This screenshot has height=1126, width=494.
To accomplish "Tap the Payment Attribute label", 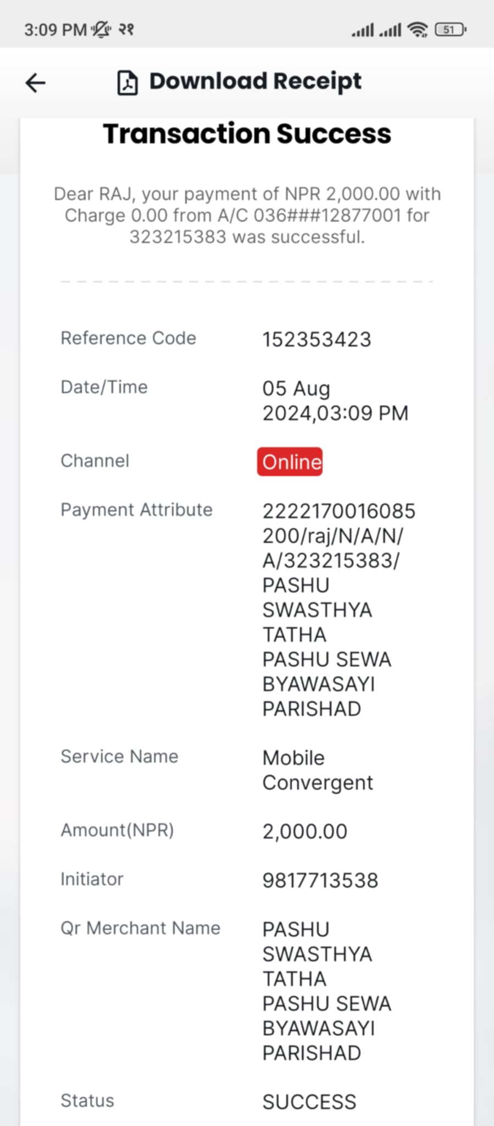I will tap(136, 510).
